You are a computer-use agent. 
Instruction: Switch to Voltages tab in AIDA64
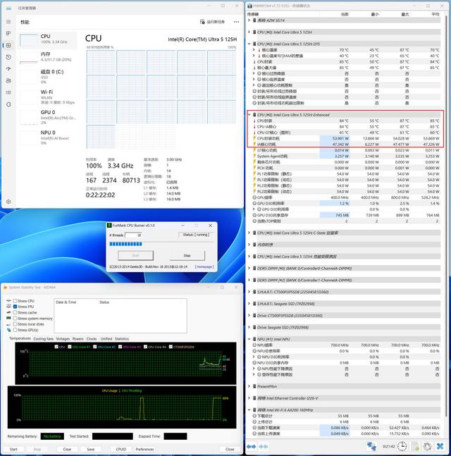click(x=63, y=339)
